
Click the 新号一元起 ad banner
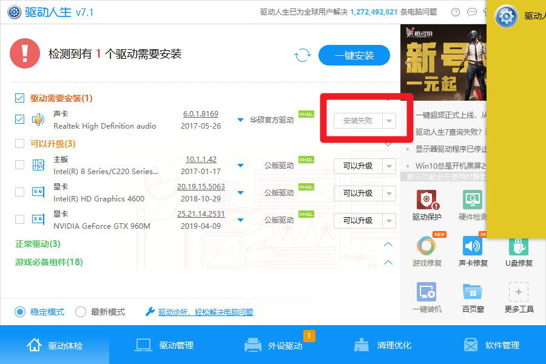coord(443,62)
